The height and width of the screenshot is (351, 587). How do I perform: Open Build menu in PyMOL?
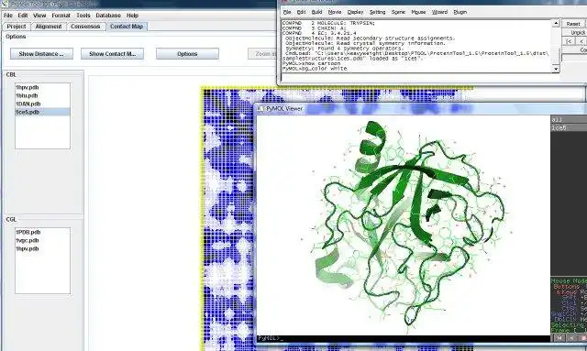click(316, 12)
